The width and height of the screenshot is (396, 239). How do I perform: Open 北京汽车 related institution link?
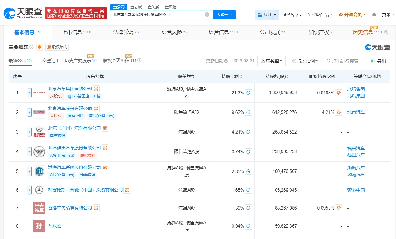(x=356, y=112)
